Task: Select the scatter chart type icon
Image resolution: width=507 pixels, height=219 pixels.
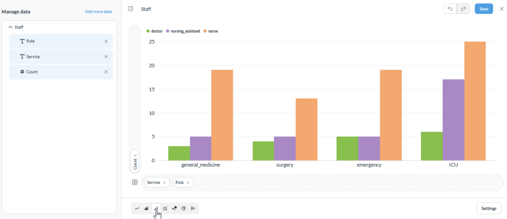Action: (x=175, y=208)
